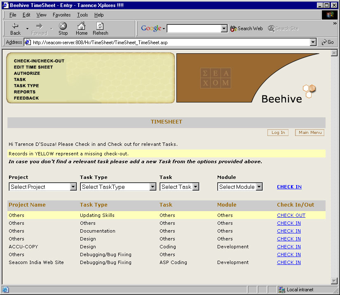Open the File menu
The height and width of the screenshot is (295, 340).
tap(13, 15)
